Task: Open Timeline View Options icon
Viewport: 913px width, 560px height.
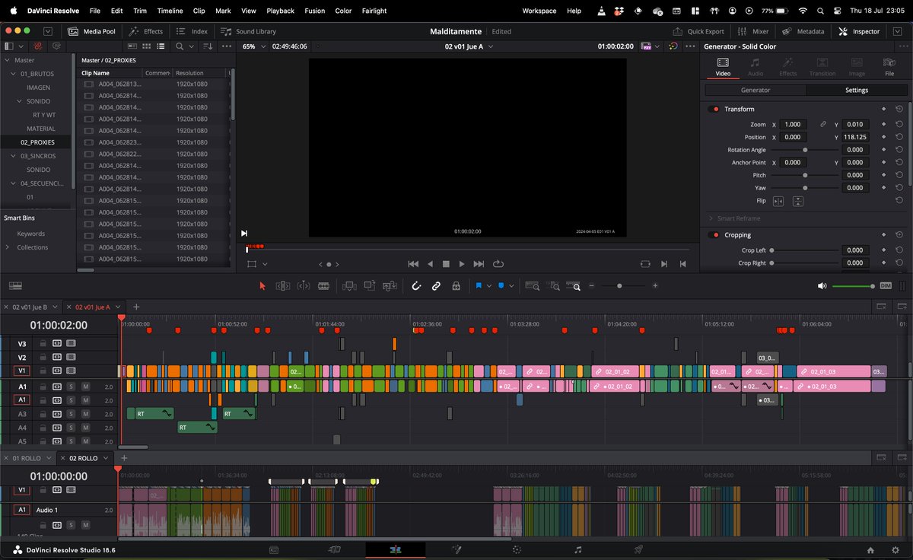Action: [15, 286]
